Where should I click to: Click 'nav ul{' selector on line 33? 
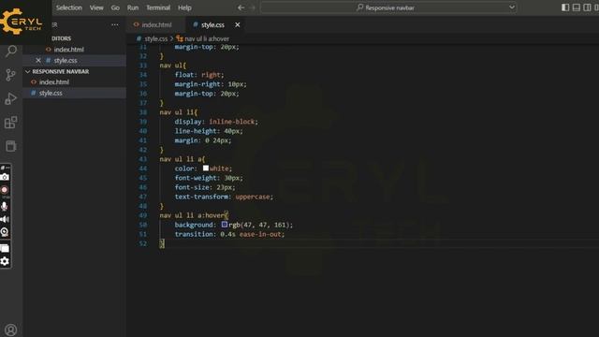tap(172, 66)
